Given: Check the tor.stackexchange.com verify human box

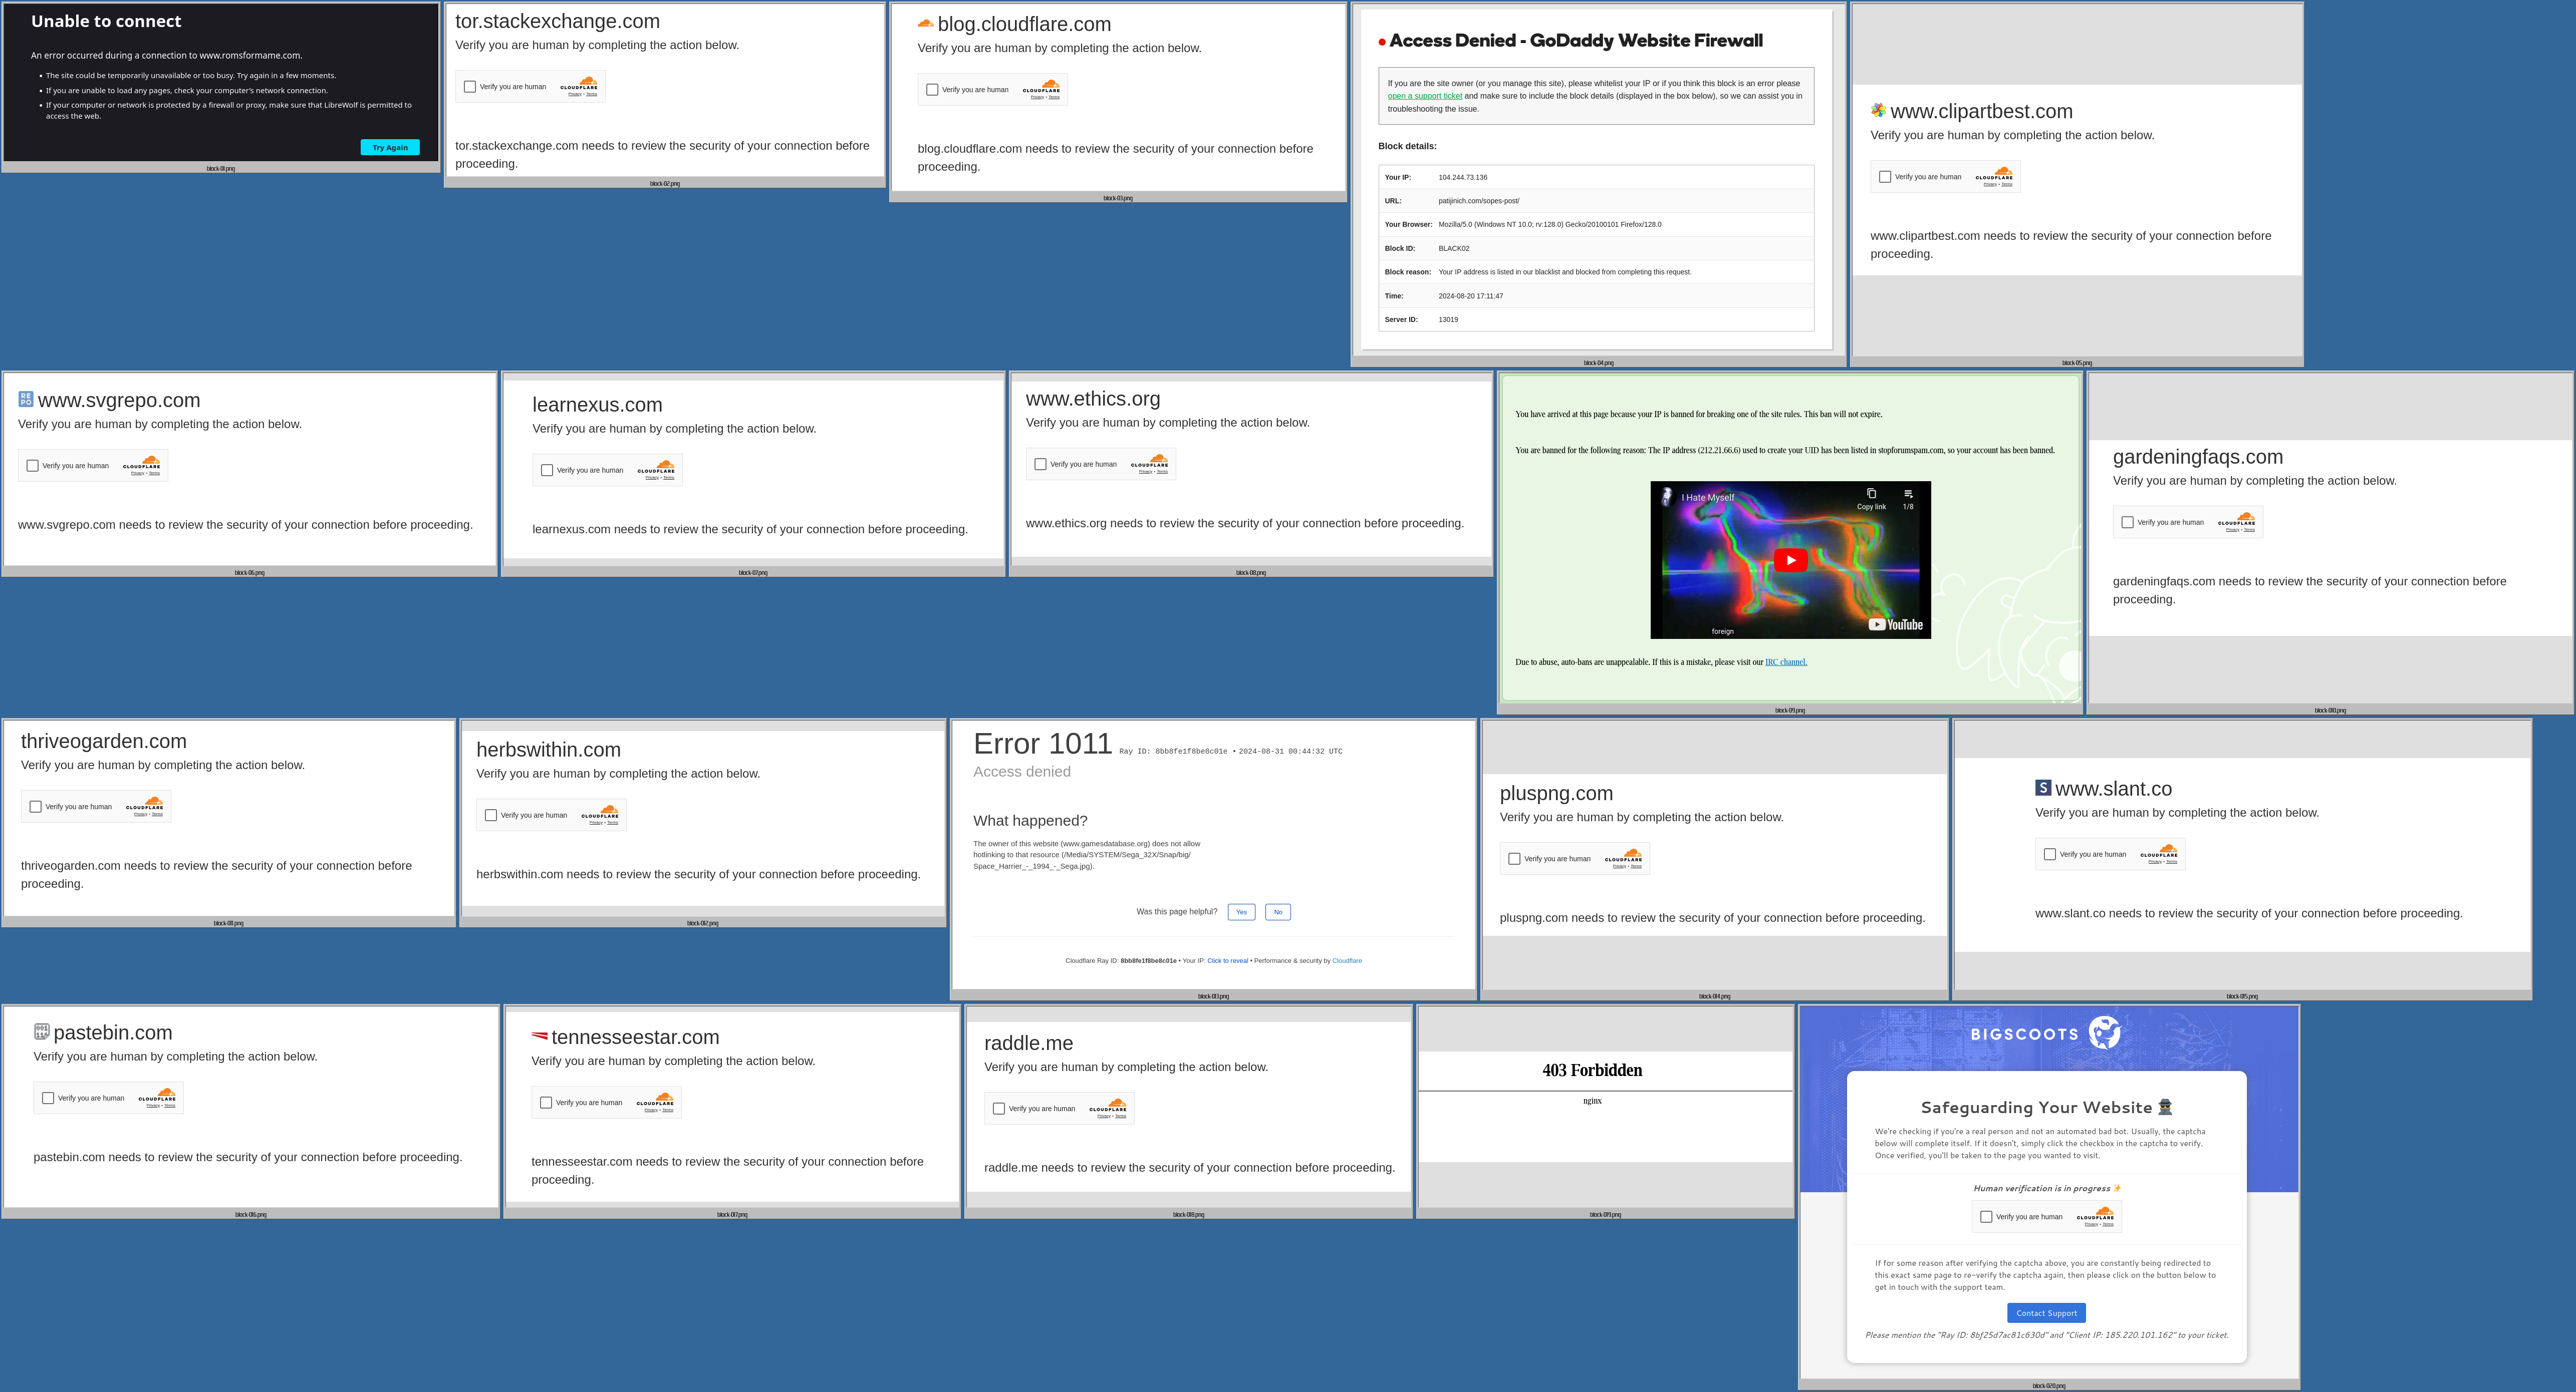Looking at the screenshot, I should 470,87.
